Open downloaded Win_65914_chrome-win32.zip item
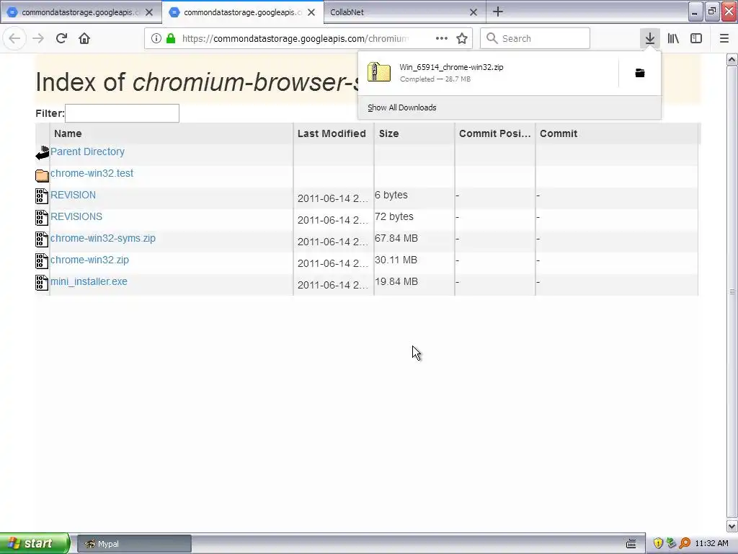 pos(488,73)
